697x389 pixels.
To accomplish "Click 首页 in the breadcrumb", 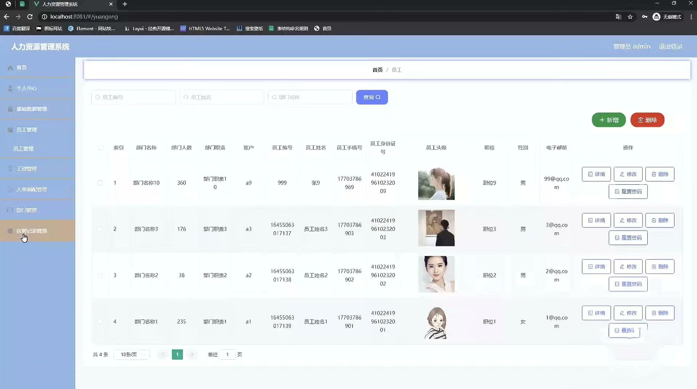I will [377, 70].
